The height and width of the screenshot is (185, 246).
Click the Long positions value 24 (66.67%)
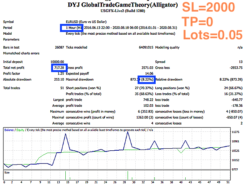(233, 88)
